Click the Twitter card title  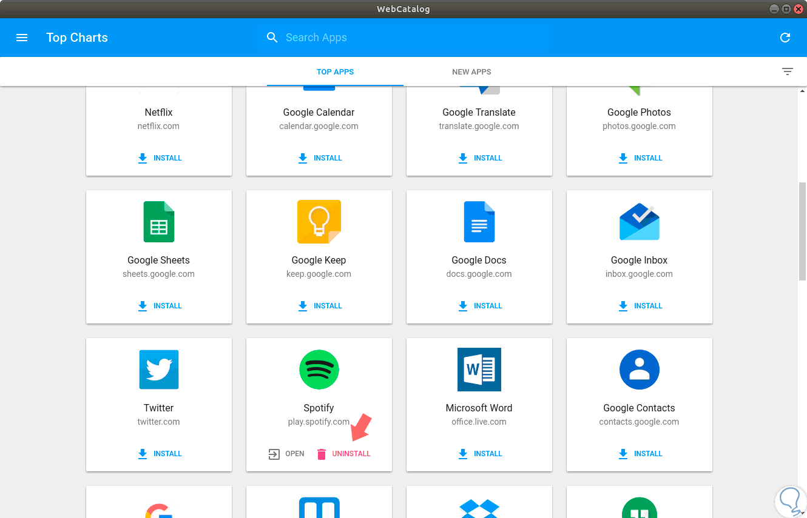(159, 408)
